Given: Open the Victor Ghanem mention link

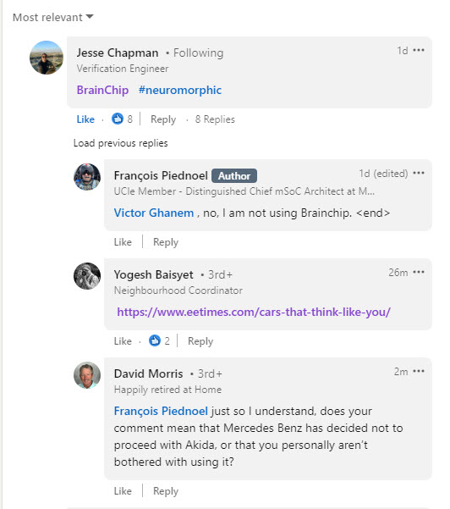Looking at the screenshot, I should click(x=154, y=213).
